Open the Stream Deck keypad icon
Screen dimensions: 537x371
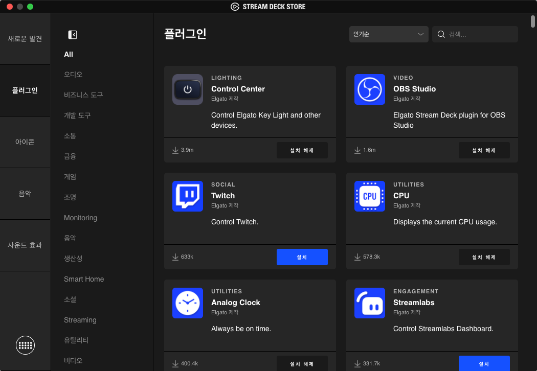tap(26, 345)
